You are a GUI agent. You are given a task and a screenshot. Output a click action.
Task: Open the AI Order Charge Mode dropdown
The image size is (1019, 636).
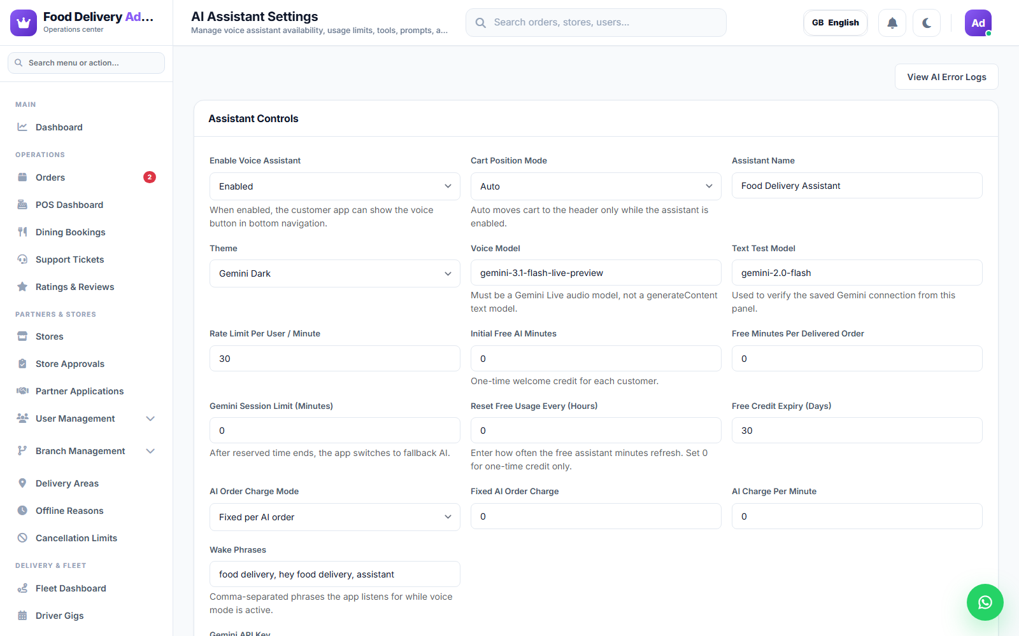point(335,517)
